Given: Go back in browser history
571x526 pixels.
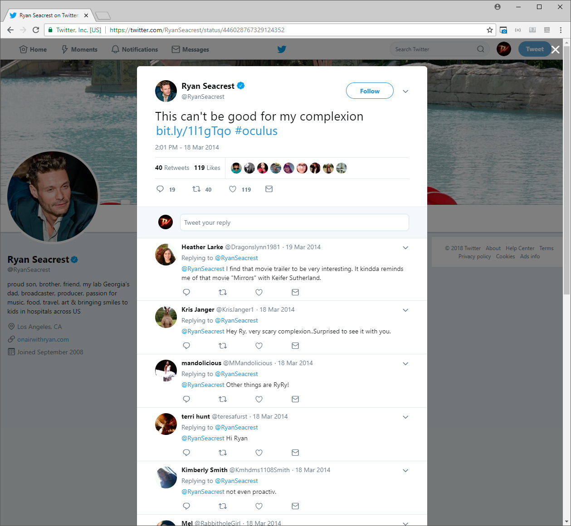Looking at the screenshot, I should 10,30.
